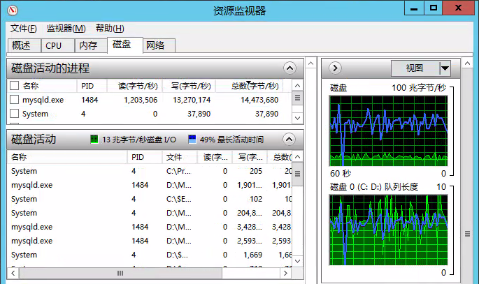Collapse the graphs pane with arrow button
Viewport: 479px width, 284px height.
(x=334, y=68)
